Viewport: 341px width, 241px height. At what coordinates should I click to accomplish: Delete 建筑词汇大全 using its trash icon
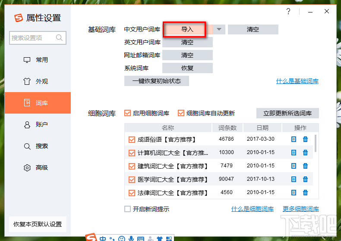pyautogui.click(x=305, y=166)
